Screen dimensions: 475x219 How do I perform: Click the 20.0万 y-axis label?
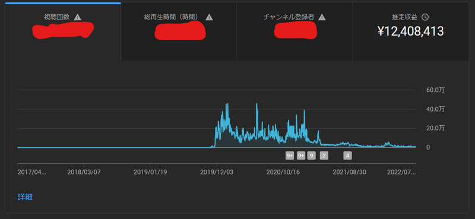pyautogui.click(x=436, y=128)
